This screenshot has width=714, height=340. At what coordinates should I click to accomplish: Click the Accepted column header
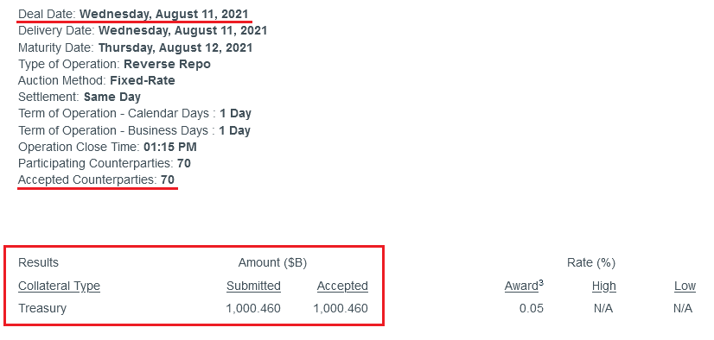pyautogui.click(x=342, y=286)
